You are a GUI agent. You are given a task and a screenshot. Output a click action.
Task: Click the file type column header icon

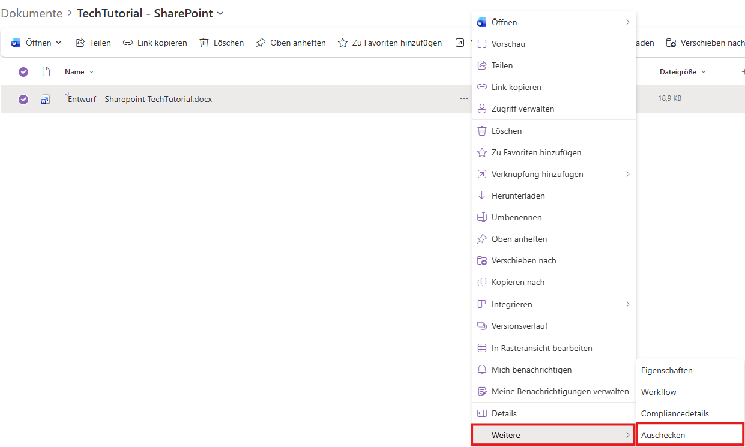[x=46, y=71]
